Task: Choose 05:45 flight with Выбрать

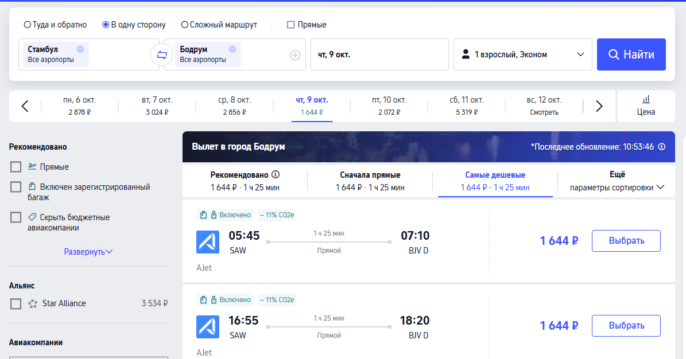Action: (626, 241)
